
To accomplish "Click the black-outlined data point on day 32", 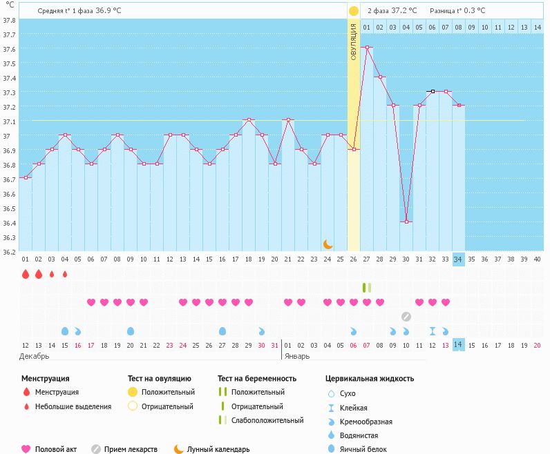I will pyautogui.click(x=433, y=91).
